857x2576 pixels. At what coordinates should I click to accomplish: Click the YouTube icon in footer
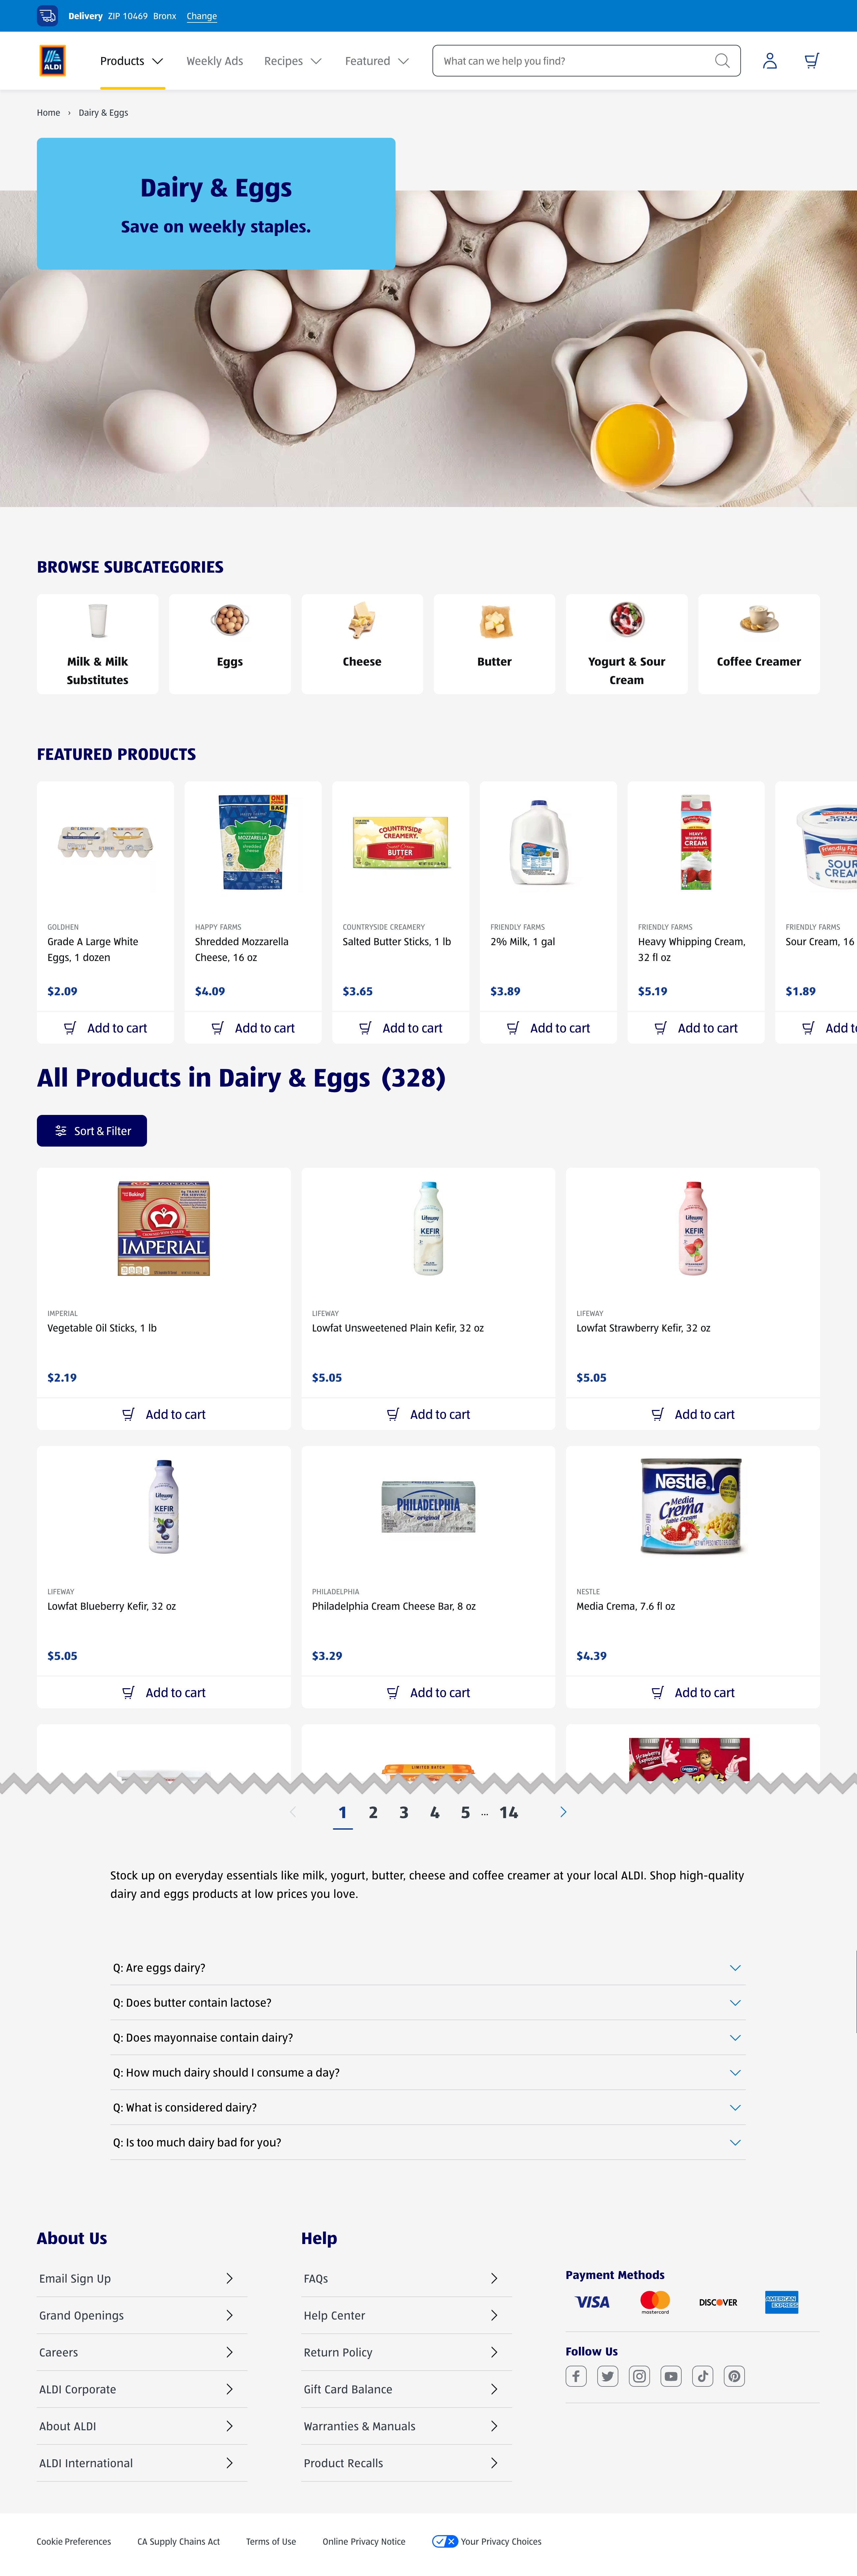point(671,2376)
